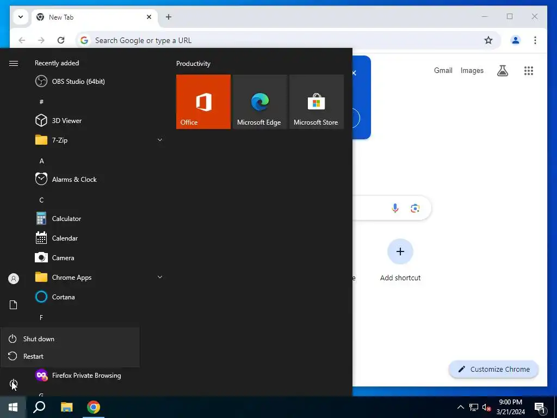This screenshot has width=557, height=418.
Task: Start the Camera app
Action: 99,257
